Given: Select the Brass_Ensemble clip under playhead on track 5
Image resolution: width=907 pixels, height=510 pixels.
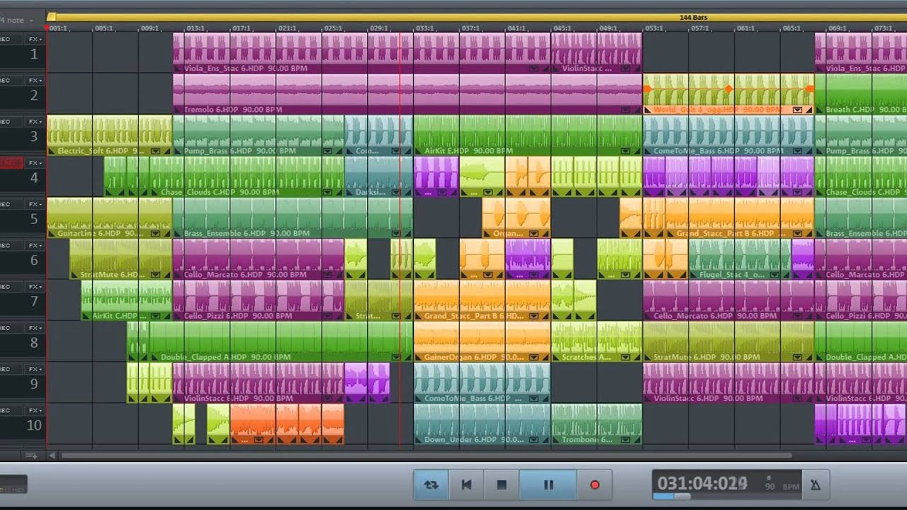Looking at the screenshot, I should click(293, 217).
